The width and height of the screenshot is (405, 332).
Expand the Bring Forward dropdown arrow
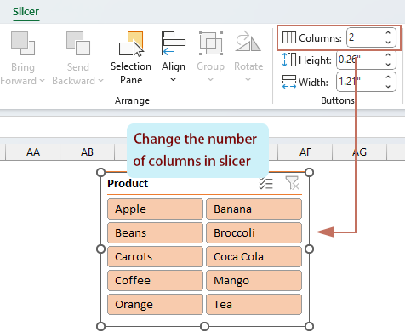tap(43, 81)
